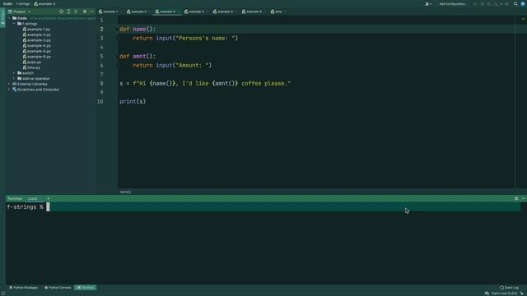This screenshot has height=296, width=527.
Task: Click the def amnt() code line
Action: click(138, 56)
